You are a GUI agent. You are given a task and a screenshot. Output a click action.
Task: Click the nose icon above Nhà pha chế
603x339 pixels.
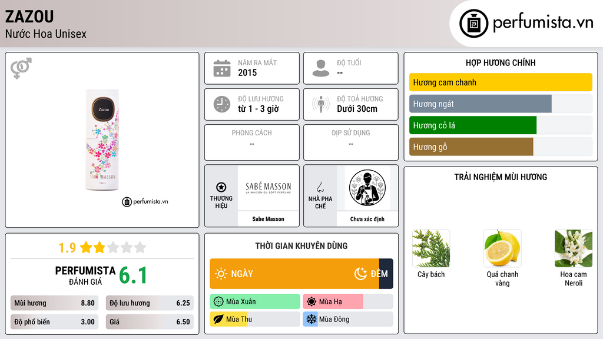(x=320, y=187)
